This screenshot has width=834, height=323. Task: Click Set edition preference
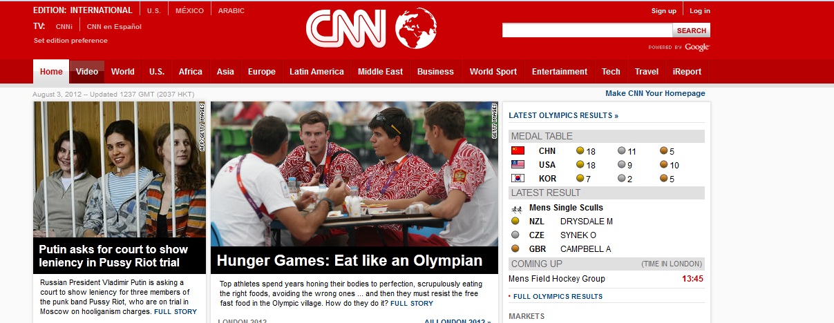click(x=70, y=40)
